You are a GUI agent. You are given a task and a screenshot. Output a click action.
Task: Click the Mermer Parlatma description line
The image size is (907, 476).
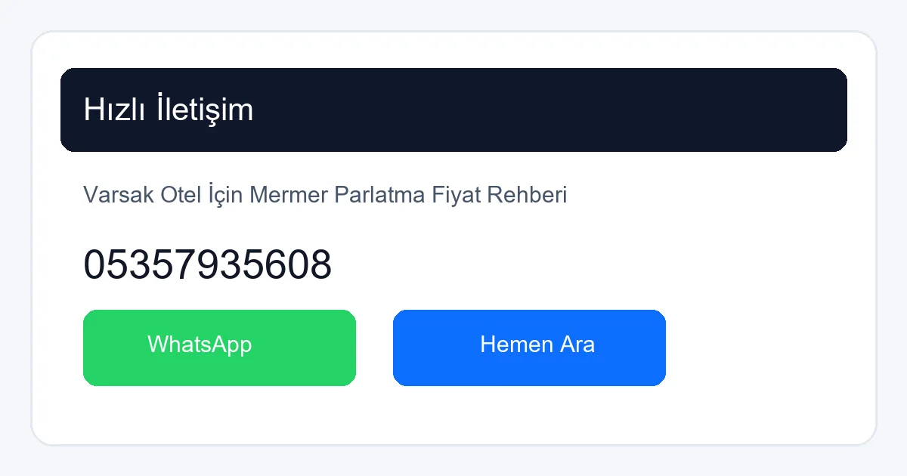tap(325, 195)
